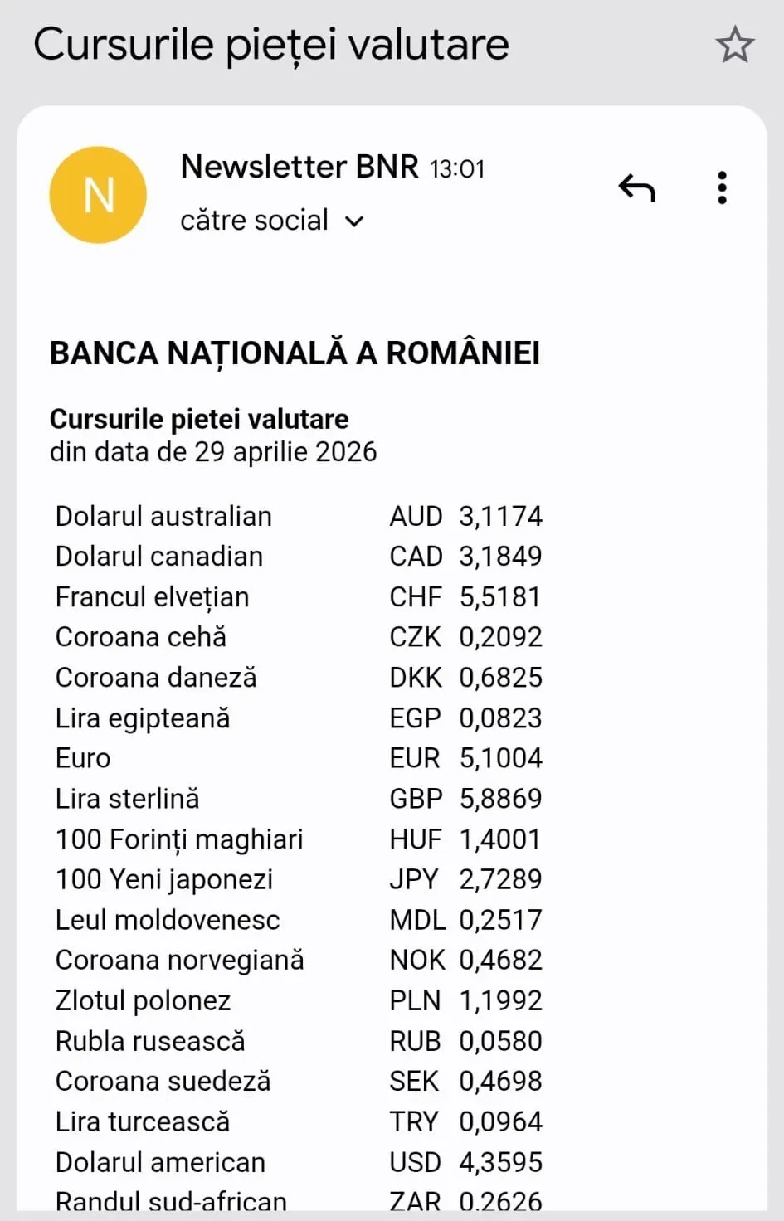Tap the reply arrow icon

click(x=637, y=188)
